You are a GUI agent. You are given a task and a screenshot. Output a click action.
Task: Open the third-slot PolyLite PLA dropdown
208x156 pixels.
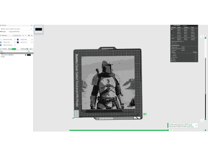point(8,42)
